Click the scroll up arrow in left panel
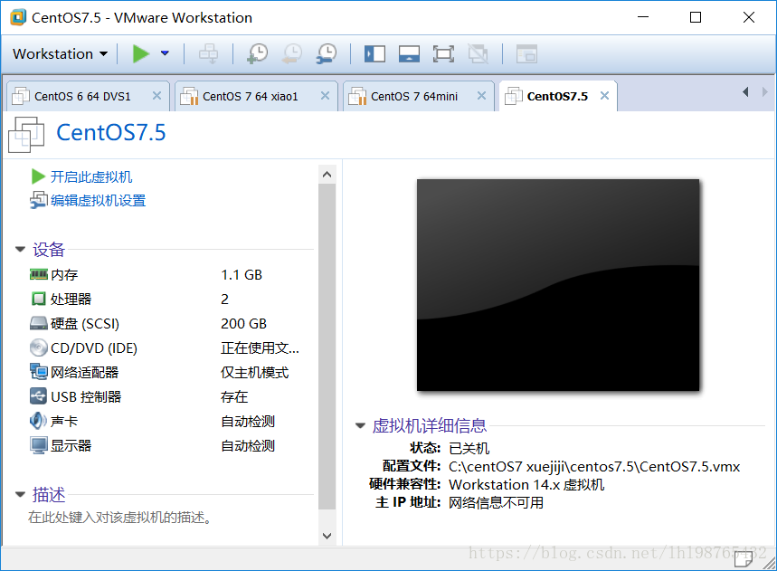This screenshot has height=571, width=777. click(x=327, y=174)
